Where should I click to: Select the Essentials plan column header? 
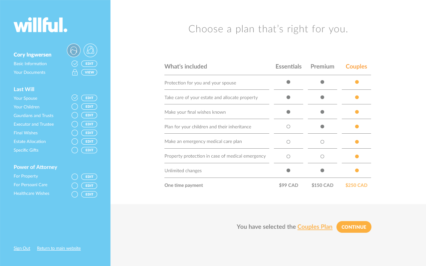click(x=288, y=66)
